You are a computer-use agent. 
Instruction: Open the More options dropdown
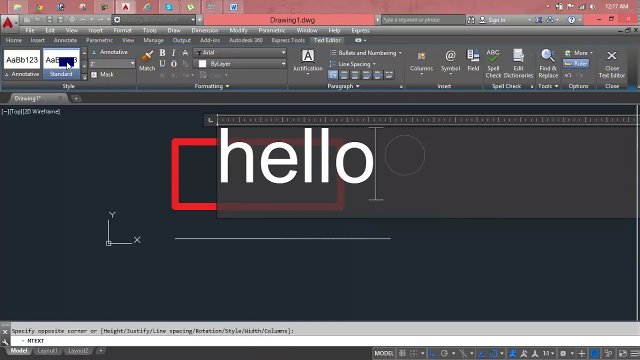(x=578, y=52)
